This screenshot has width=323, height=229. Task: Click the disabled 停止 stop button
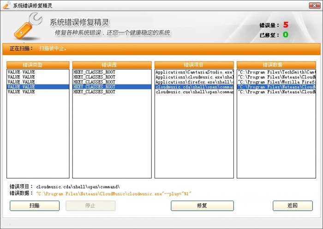point(90,205)
